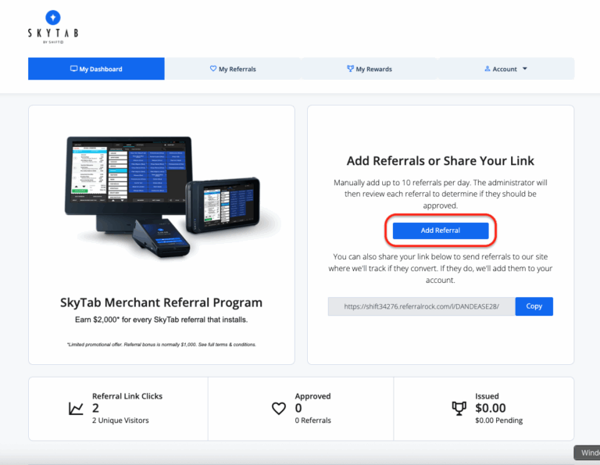The image size is (600, 465).
Task: Click the Issued label
Action: [487, 396]
